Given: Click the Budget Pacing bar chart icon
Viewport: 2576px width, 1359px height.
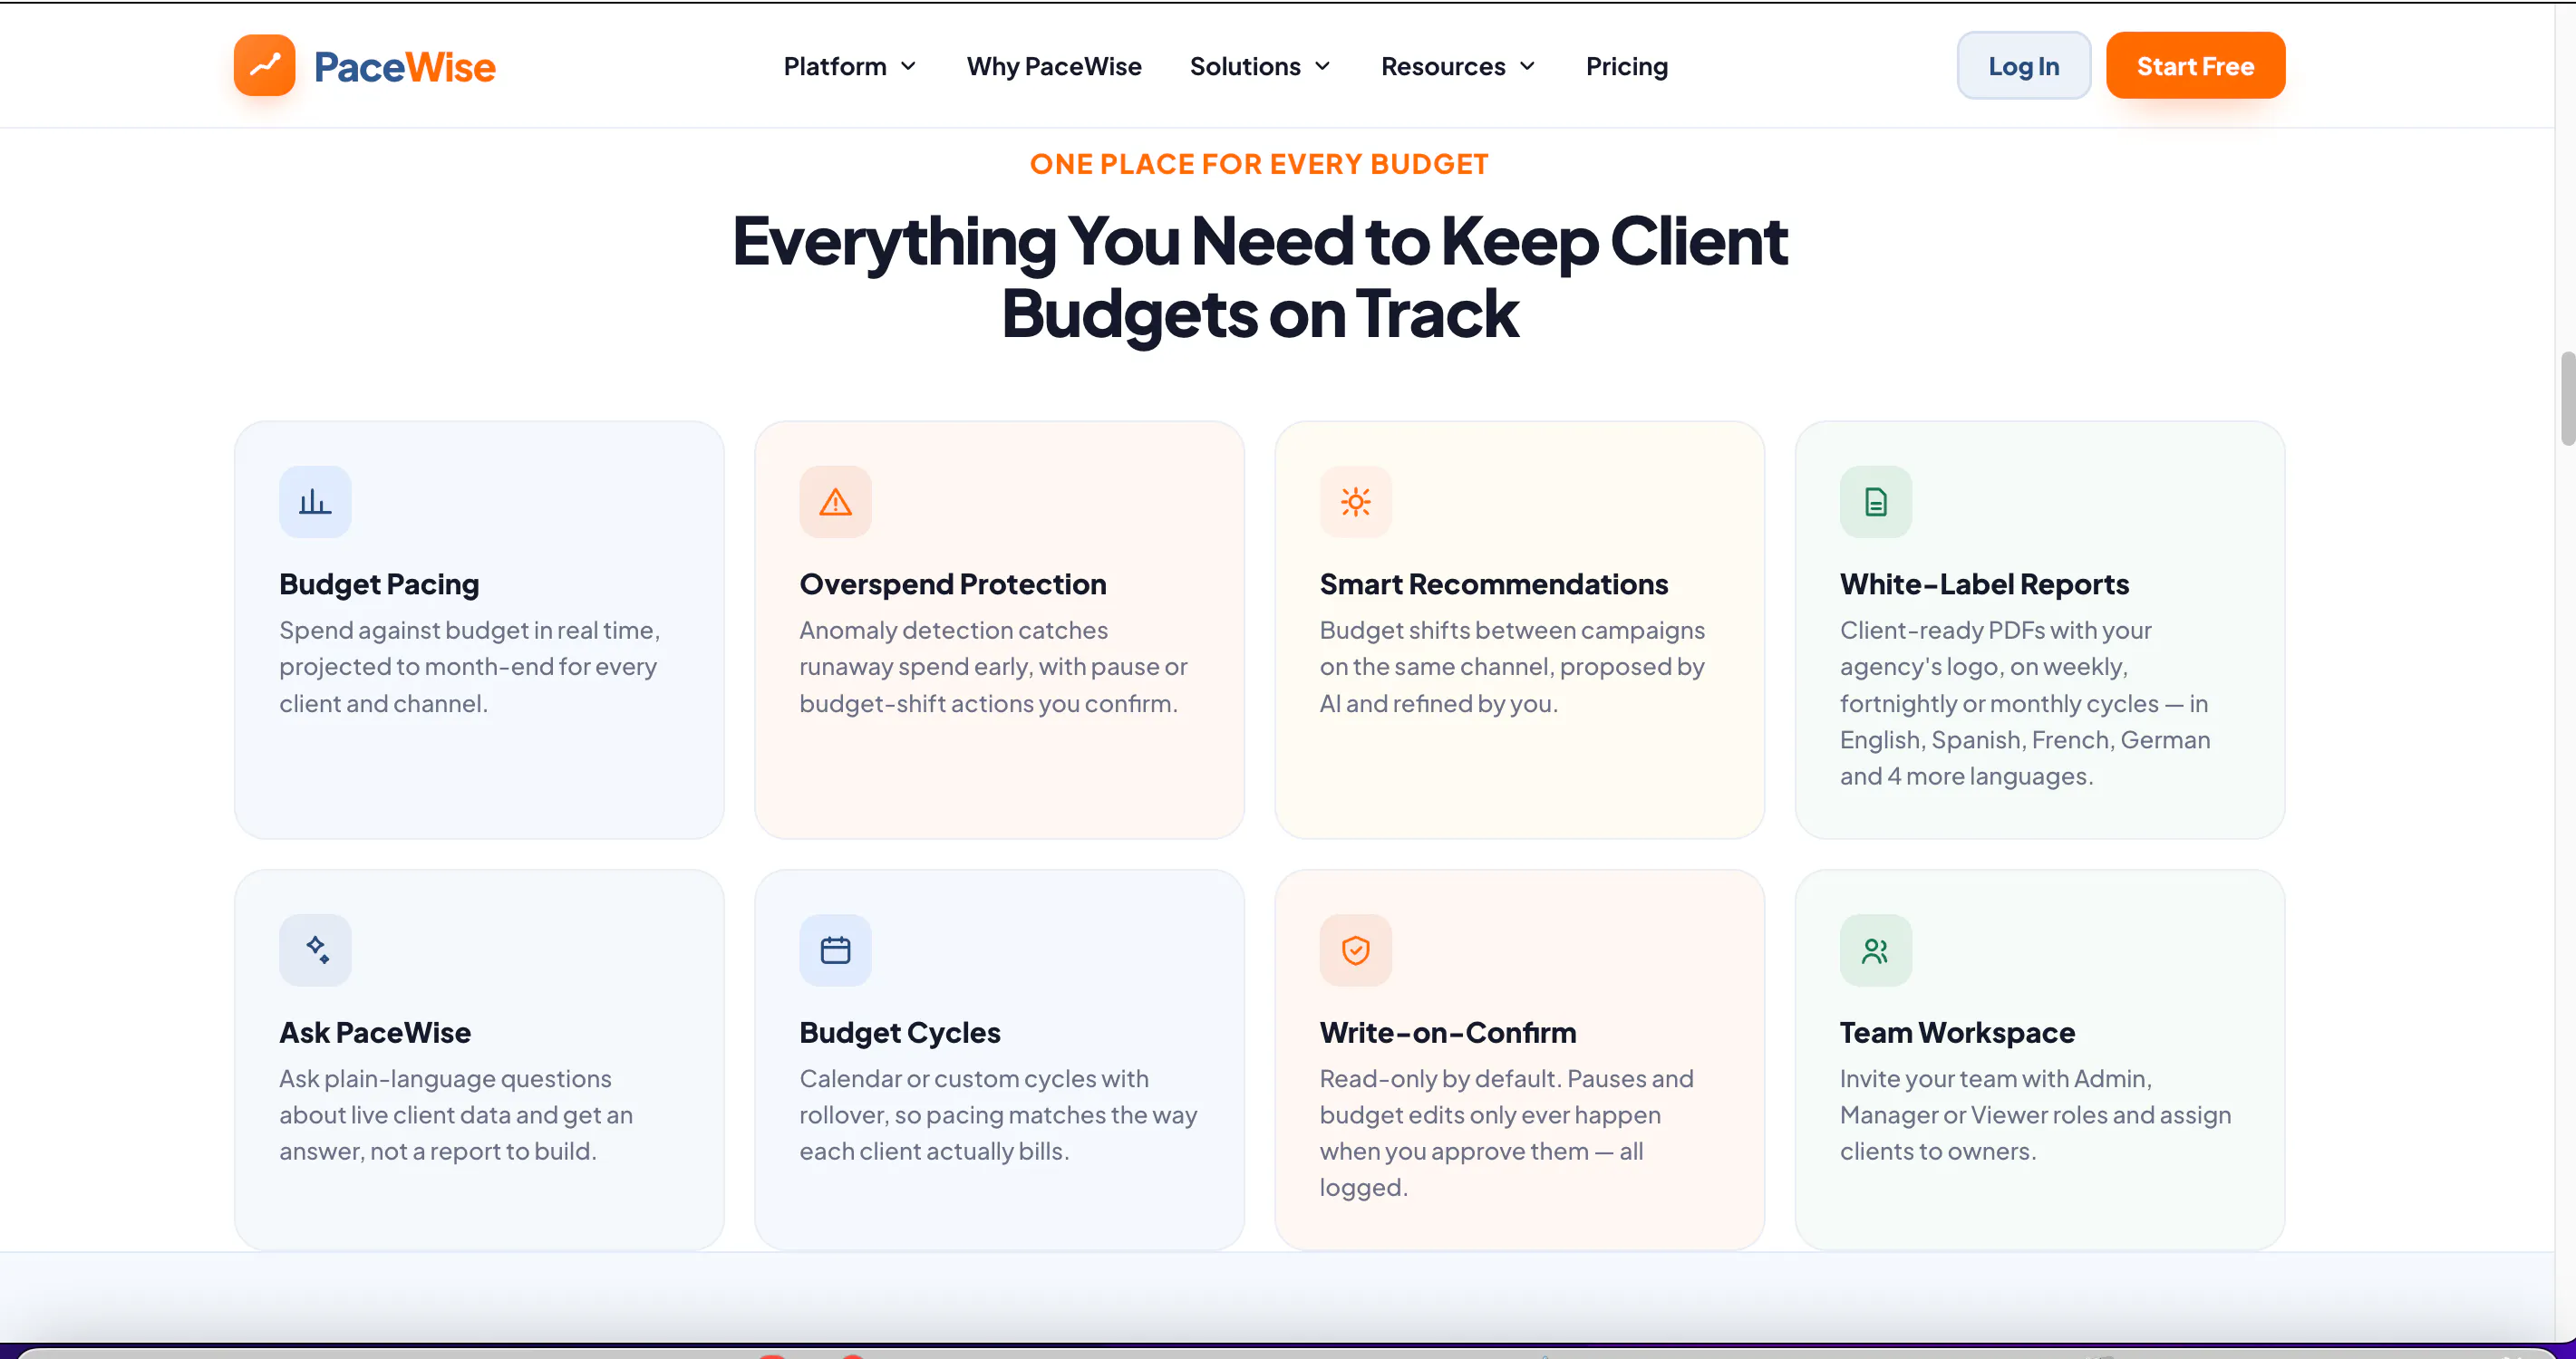Looking at the screenshot, I should [315, 502].
